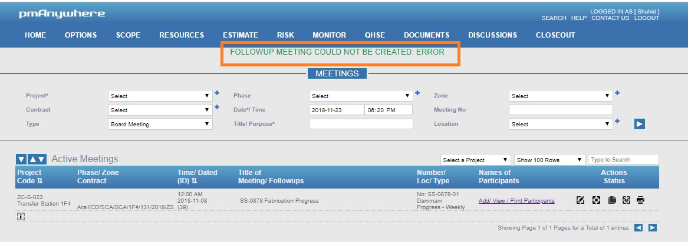Click the Title/ Purpose input field
The height and width of the screenshot is (242, 688).
click(361, 124)
